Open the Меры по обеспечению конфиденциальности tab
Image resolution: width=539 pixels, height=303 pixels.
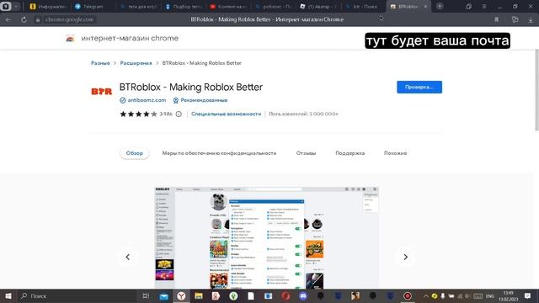coord(219,153)
